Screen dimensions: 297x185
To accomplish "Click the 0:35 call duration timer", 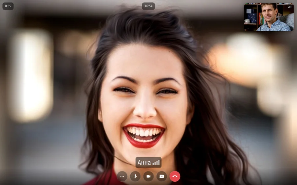I will 8,6.
